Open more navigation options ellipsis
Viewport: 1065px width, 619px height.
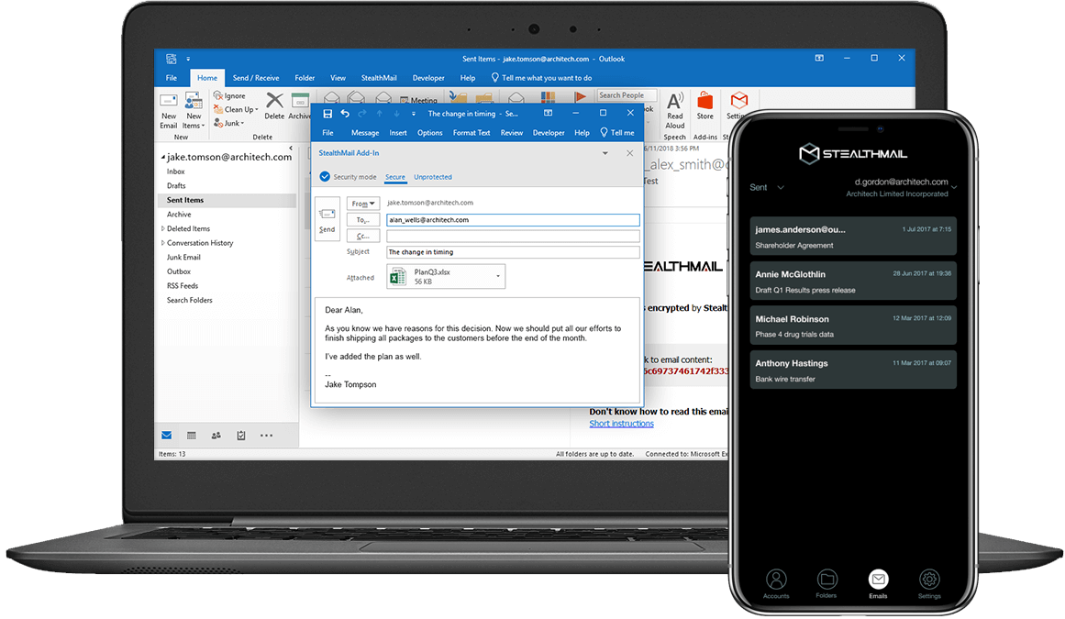point(266,436)
